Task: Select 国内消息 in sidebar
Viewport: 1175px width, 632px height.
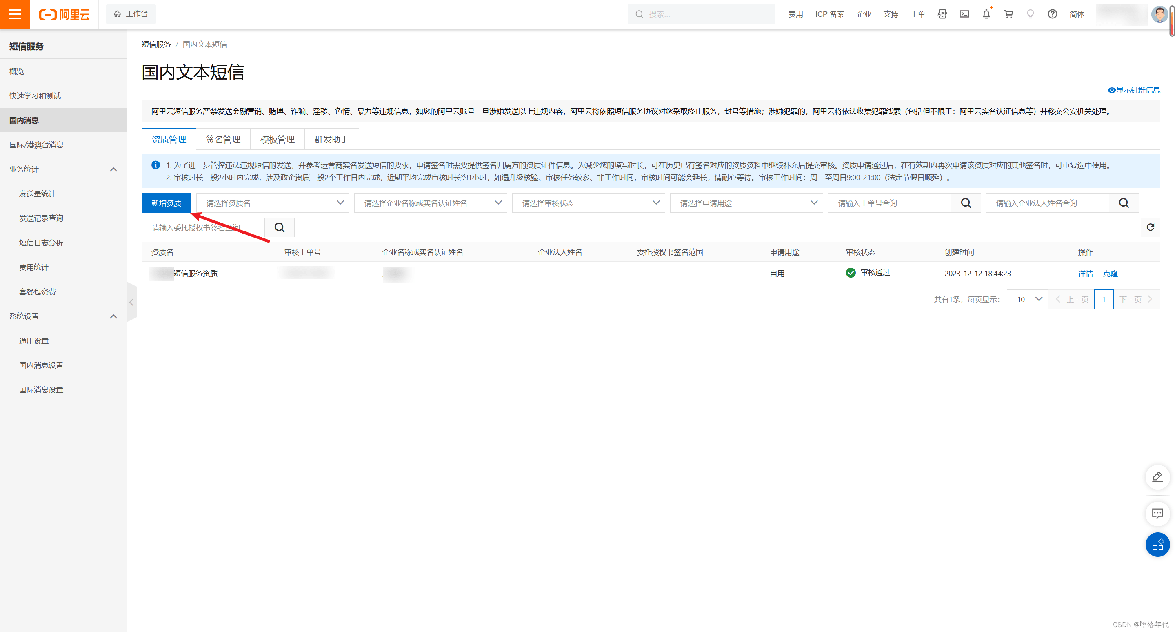Action: pos(63,120)
